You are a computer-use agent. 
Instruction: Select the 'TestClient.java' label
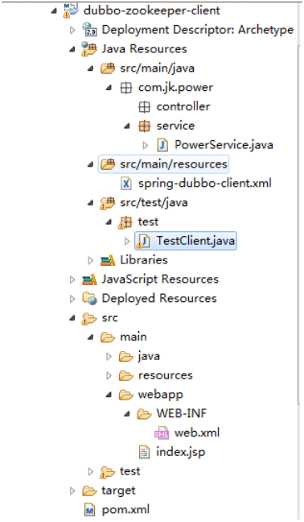click(195, 241)
